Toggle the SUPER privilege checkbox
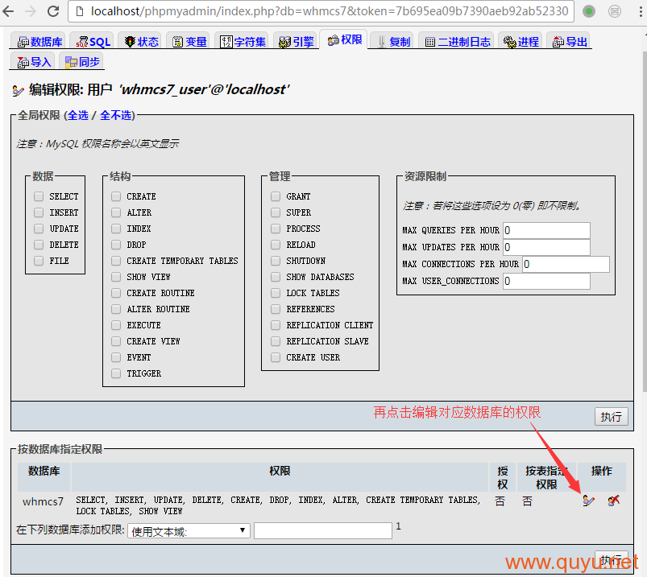 point(276,212)
